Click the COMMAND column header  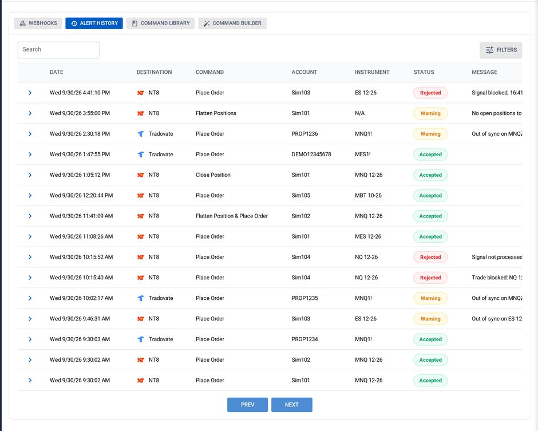tap(209, 72)
